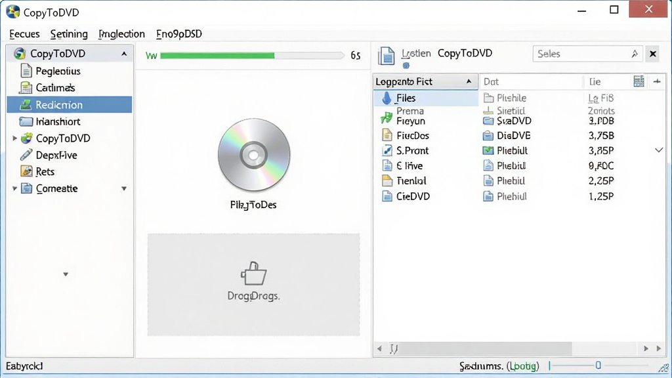Image resolution: width=672 pixels, height=378 pixels.
Task: Click the DisDVE folder icon
Action: point(488,136)
